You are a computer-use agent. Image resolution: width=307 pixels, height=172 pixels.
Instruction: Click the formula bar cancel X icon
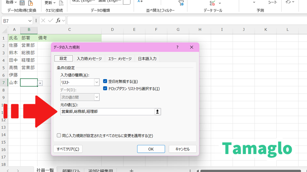(43, 21)
